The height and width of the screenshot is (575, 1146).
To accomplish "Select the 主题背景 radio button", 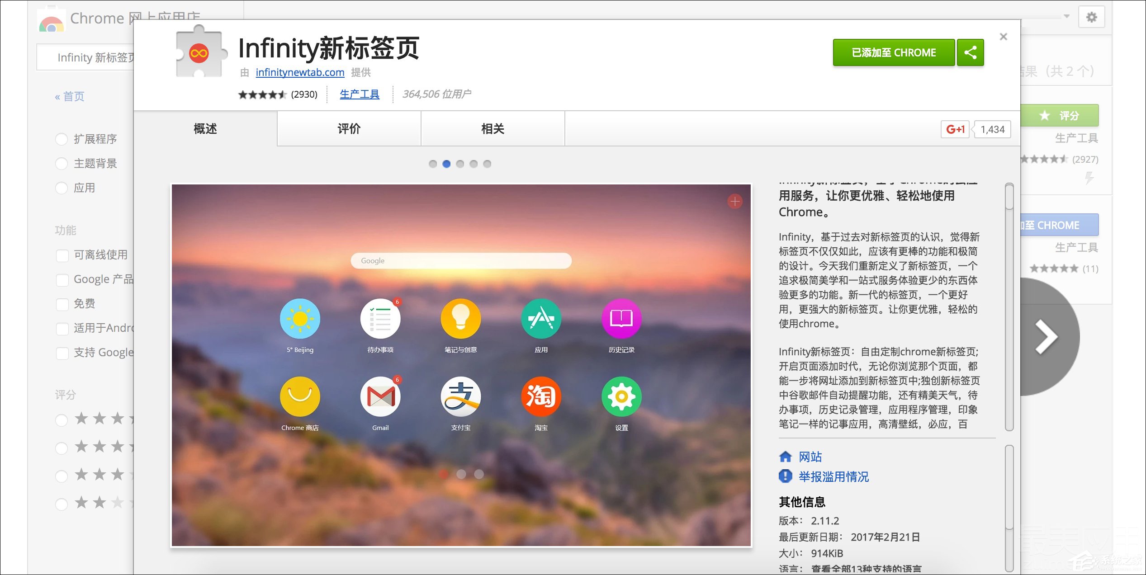I will click(x=62, y=164).
